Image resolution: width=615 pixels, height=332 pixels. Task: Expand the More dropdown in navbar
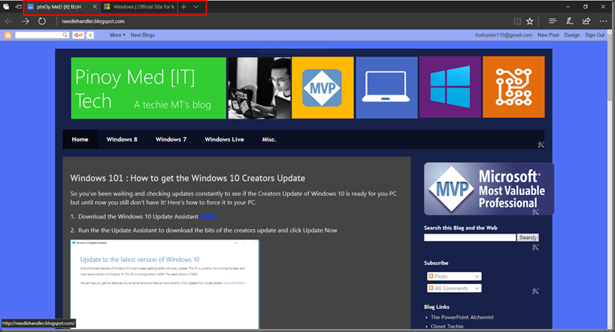point(117,35)
